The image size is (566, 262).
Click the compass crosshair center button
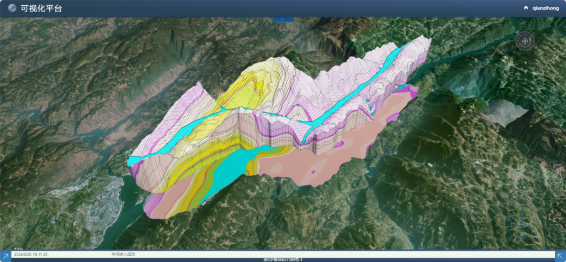coord(525,40)
